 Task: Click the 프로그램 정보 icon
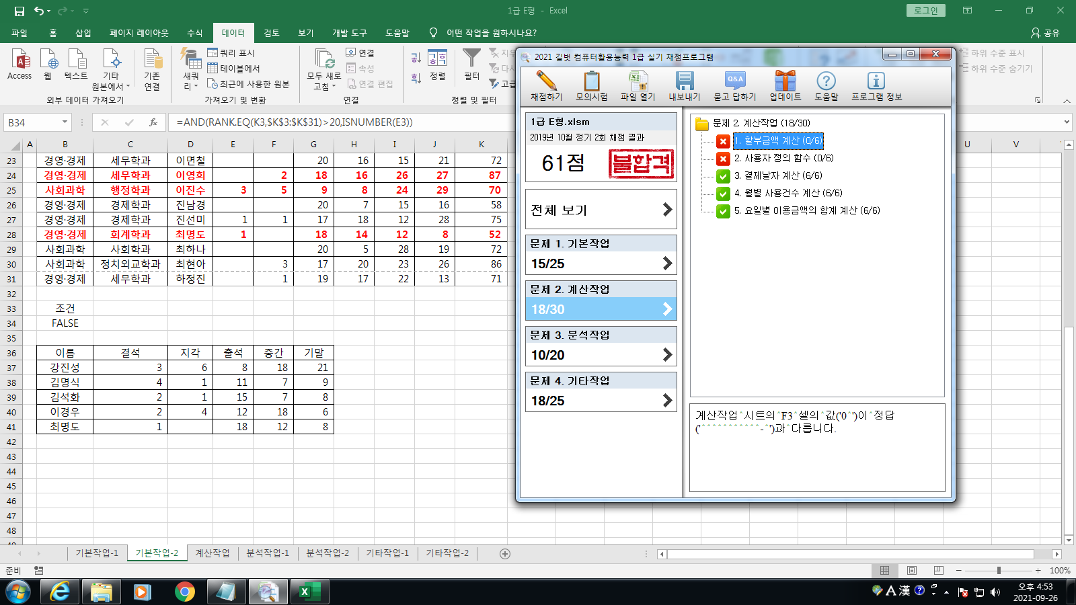pyautogui.click(x=876, y=81)
